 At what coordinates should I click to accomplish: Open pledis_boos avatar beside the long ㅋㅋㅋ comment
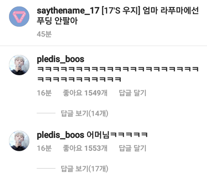tap(19, 65)
